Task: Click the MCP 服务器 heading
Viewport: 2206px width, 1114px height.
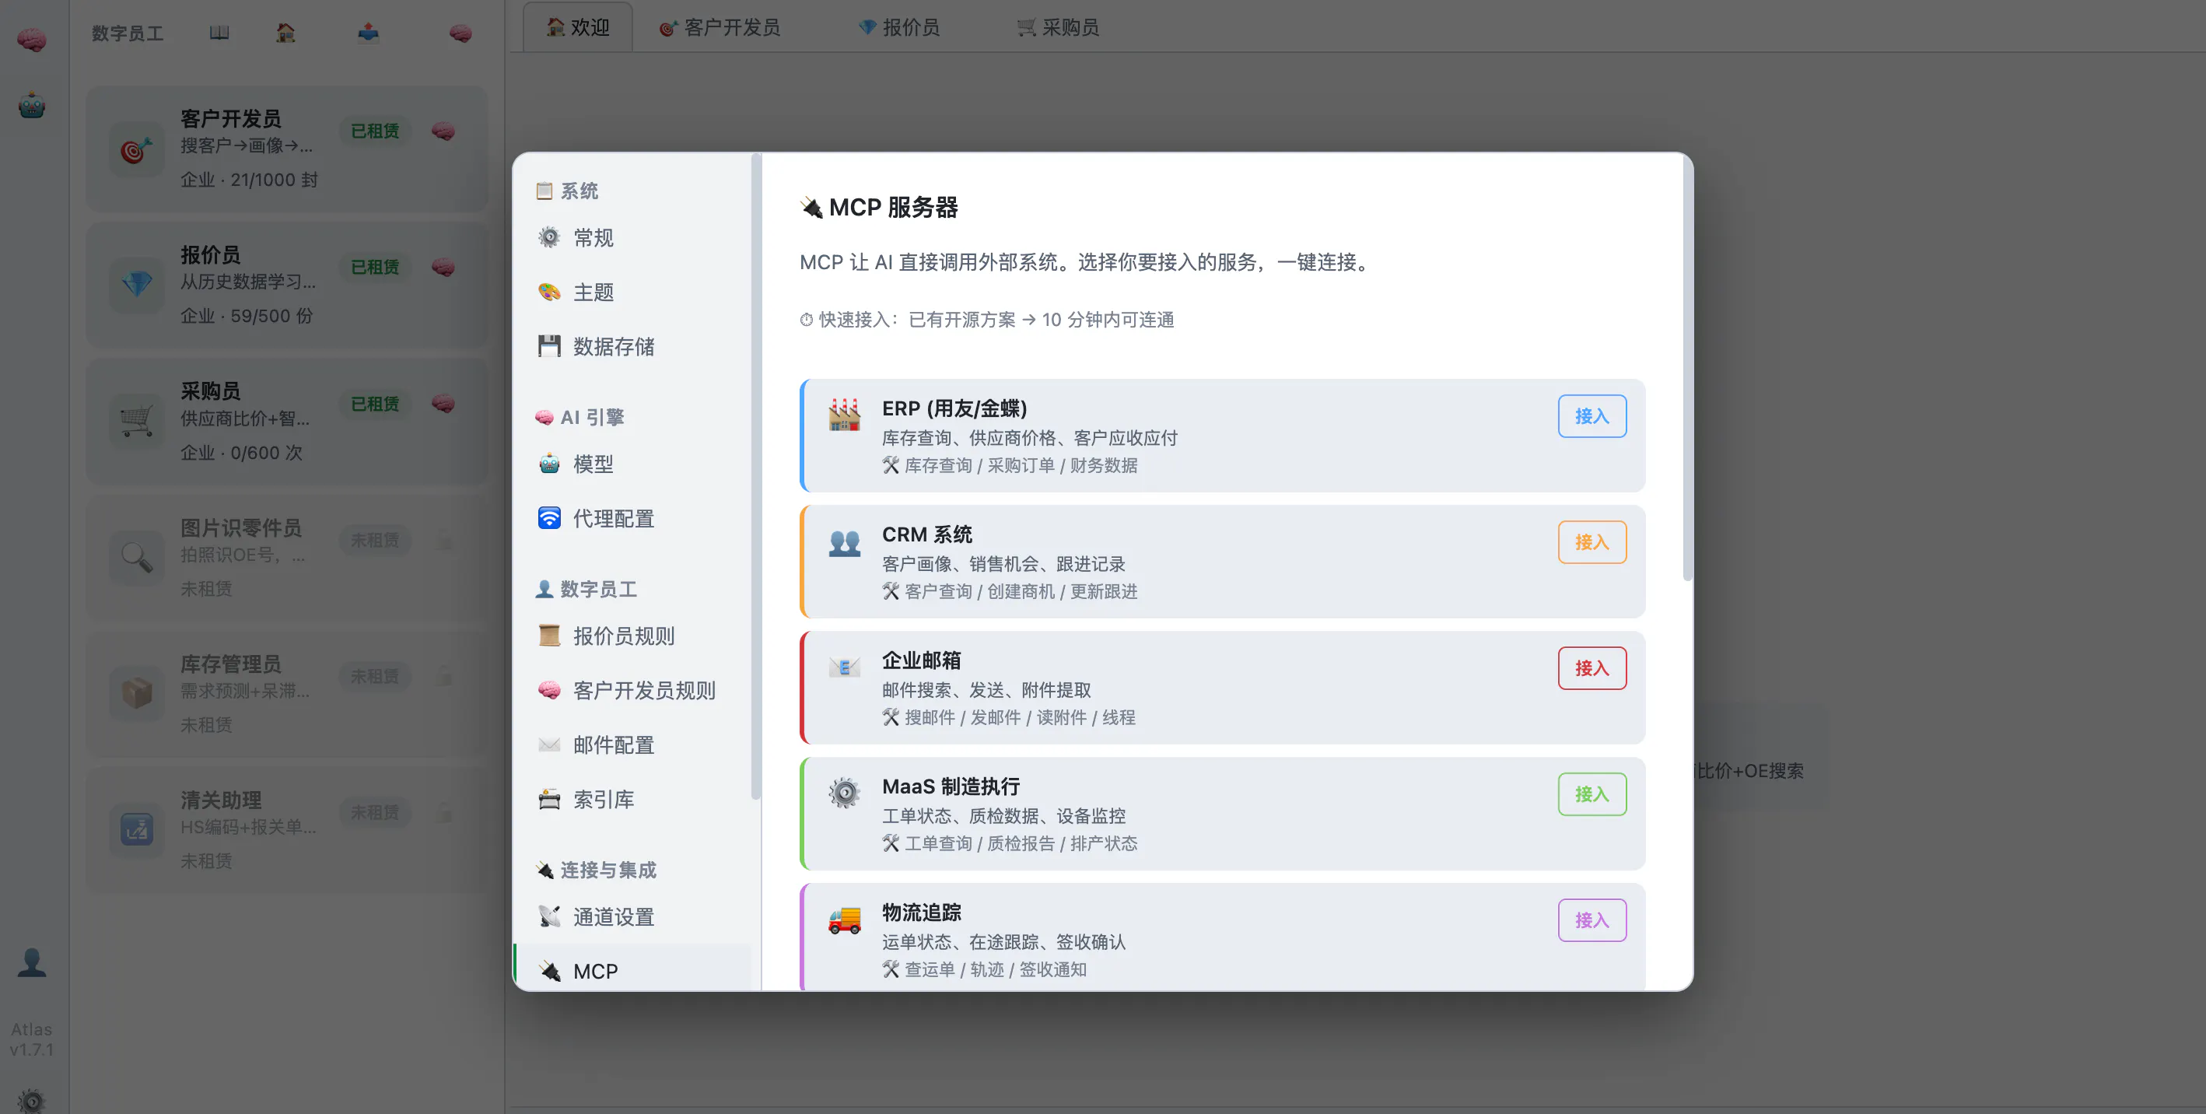Action: click(879, 207)
